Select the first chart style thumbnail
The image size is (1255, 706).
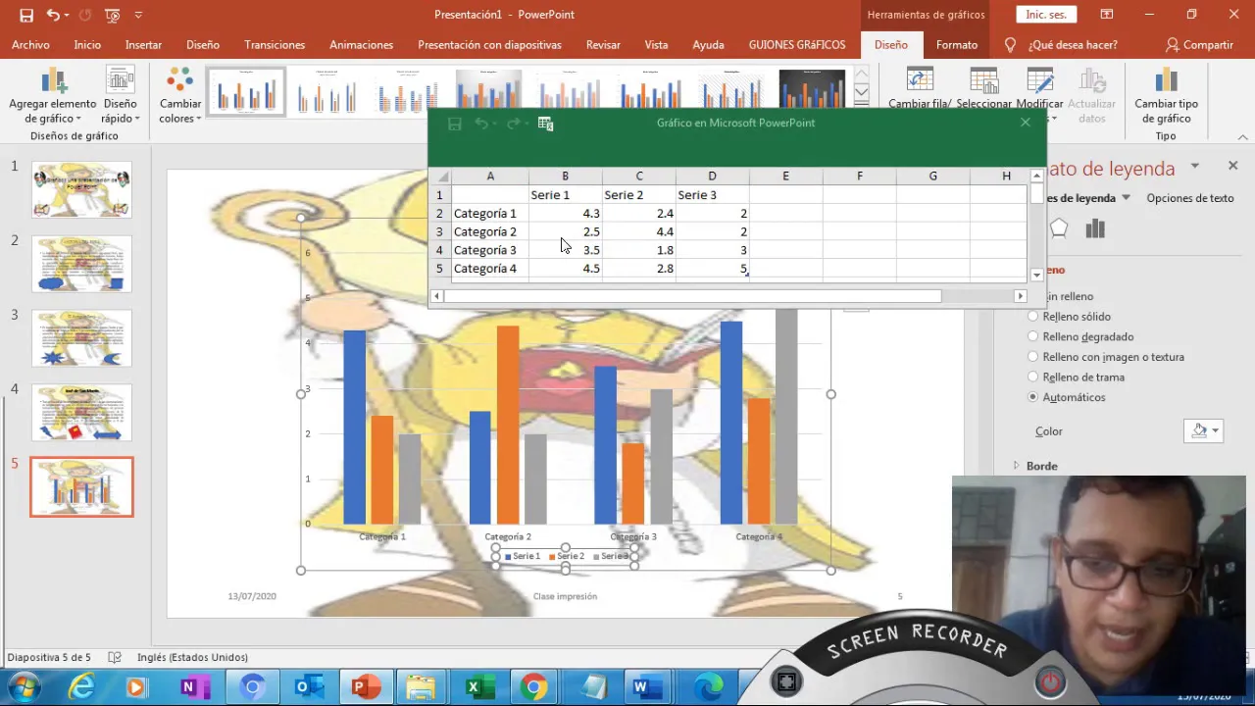246,92
